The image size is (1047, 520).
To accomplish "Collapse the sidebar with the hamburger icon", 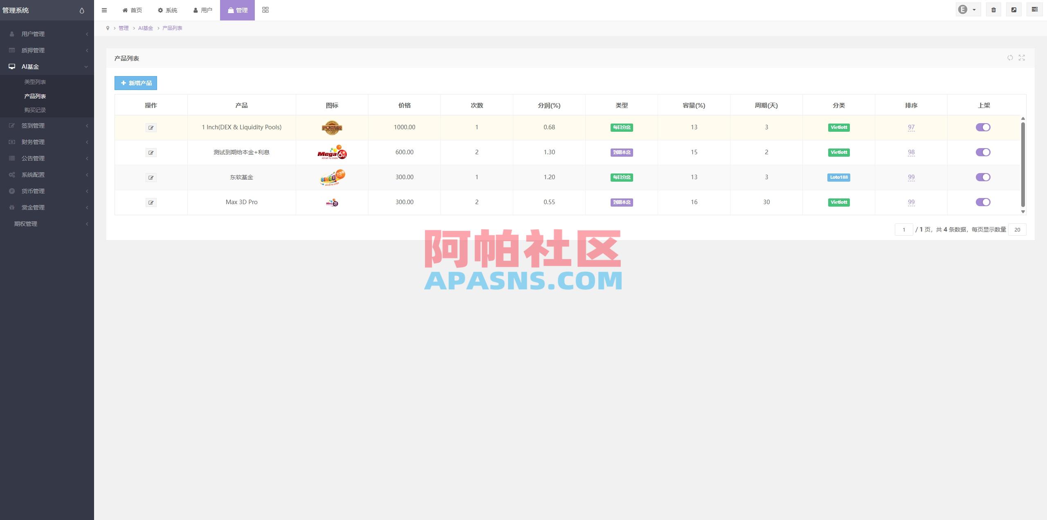I will (104, 10).
